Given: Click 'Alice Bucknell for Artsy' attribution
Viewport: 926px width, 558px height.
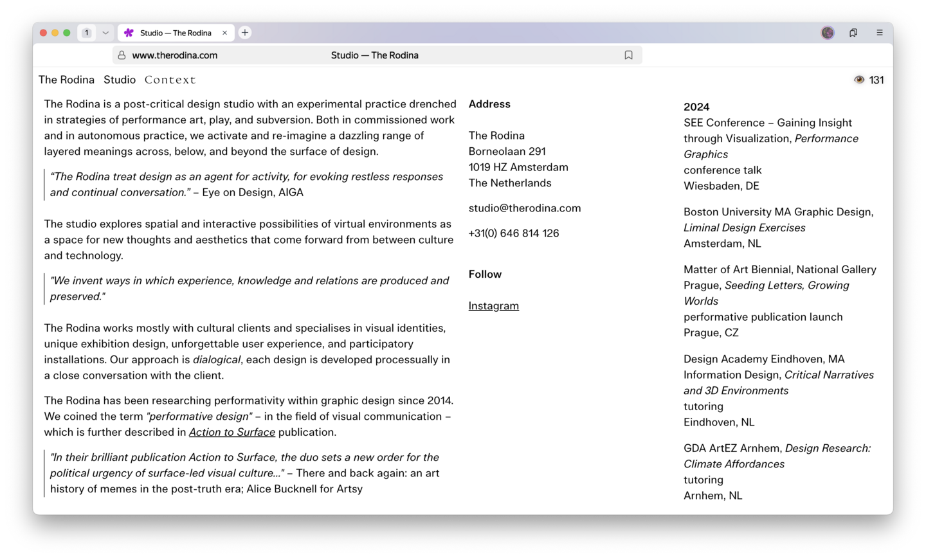Looking at the screenshot, I should (305, 489).
